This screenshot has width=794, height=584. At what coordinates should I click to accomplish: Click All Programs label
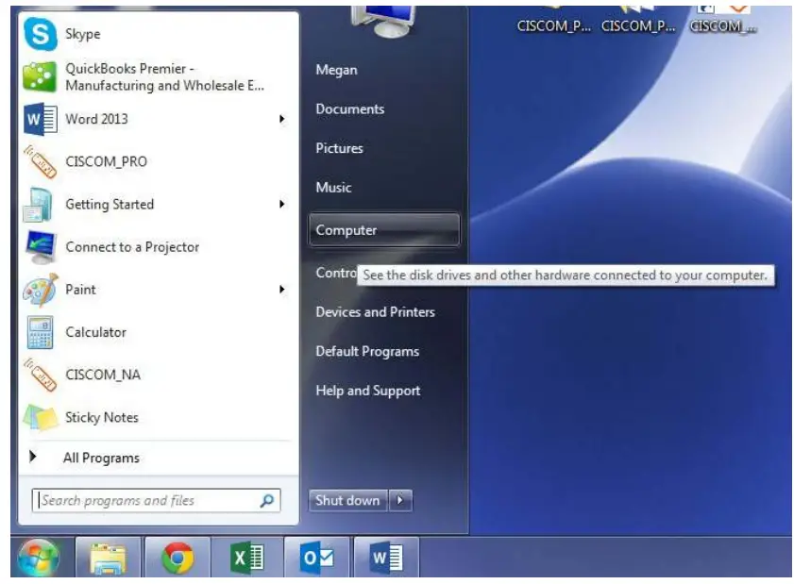pyautogui.click(x=101, y=458)
